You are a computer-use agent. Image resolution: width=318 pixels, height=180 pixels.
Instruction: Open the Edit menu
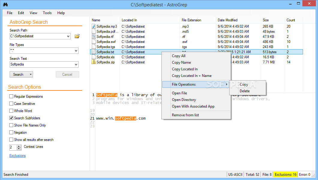[x=21, y=13]
